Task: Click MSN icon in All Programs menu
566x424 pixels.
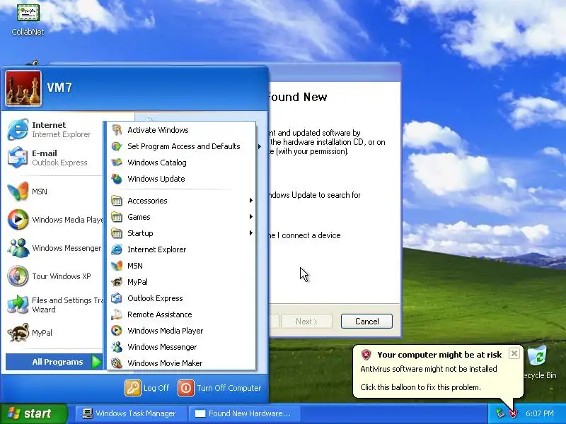Action: [x=117, y=266]
